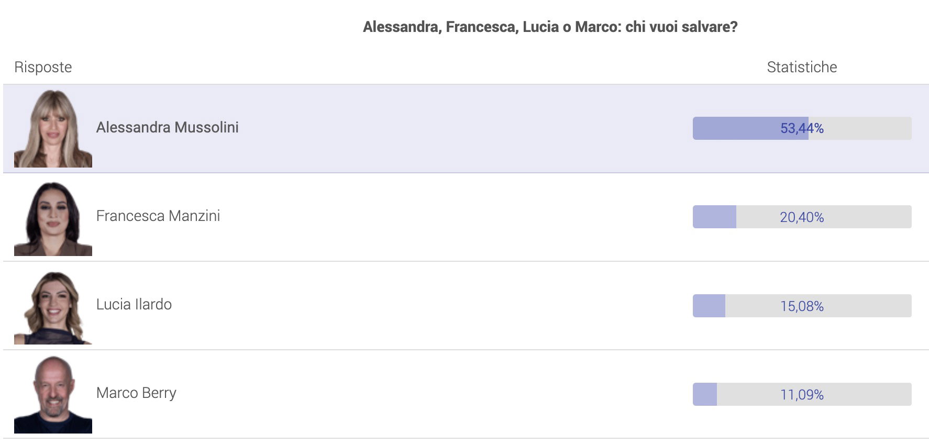Click the Risposte column header

tap(43, 67)
